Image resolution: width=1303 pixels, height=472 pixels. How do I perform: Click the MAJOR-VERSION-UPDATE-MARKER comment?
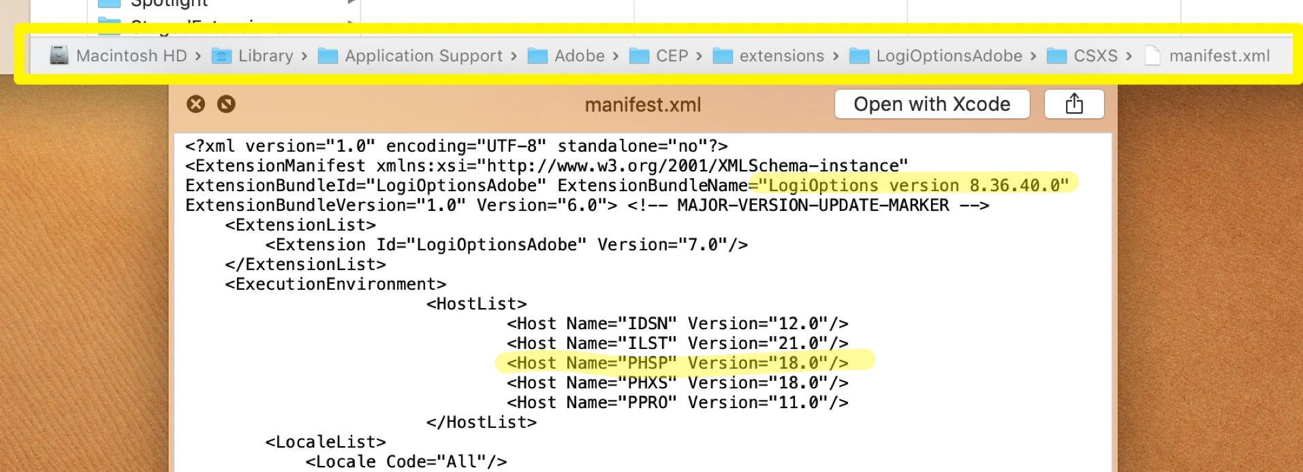coord(809,205)
